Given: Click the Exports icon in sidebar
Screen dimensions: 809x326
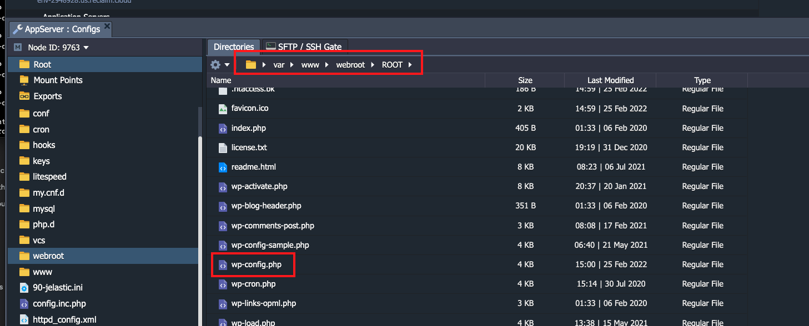Looking at the screenshot, I should [24, 96].
